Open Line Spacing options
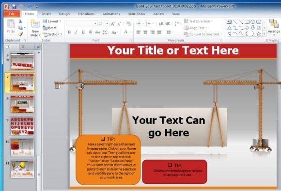 coord(177,23)
